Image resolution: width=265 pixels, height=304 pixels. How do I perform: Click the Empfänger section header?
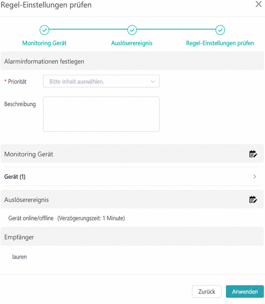[132, 237]
